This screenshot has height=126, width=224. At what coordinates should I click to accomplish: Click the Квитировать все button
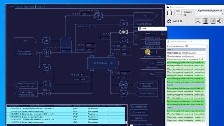tap(139, 107)
